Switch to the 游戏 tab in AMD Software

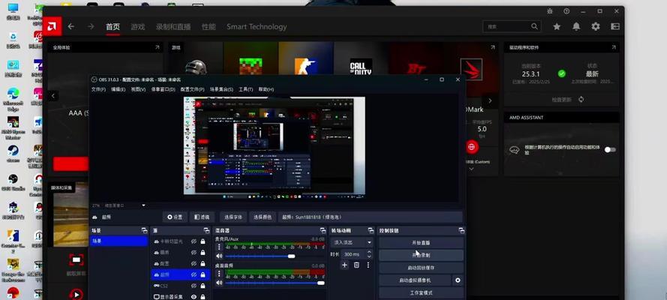tap(137, 27)
